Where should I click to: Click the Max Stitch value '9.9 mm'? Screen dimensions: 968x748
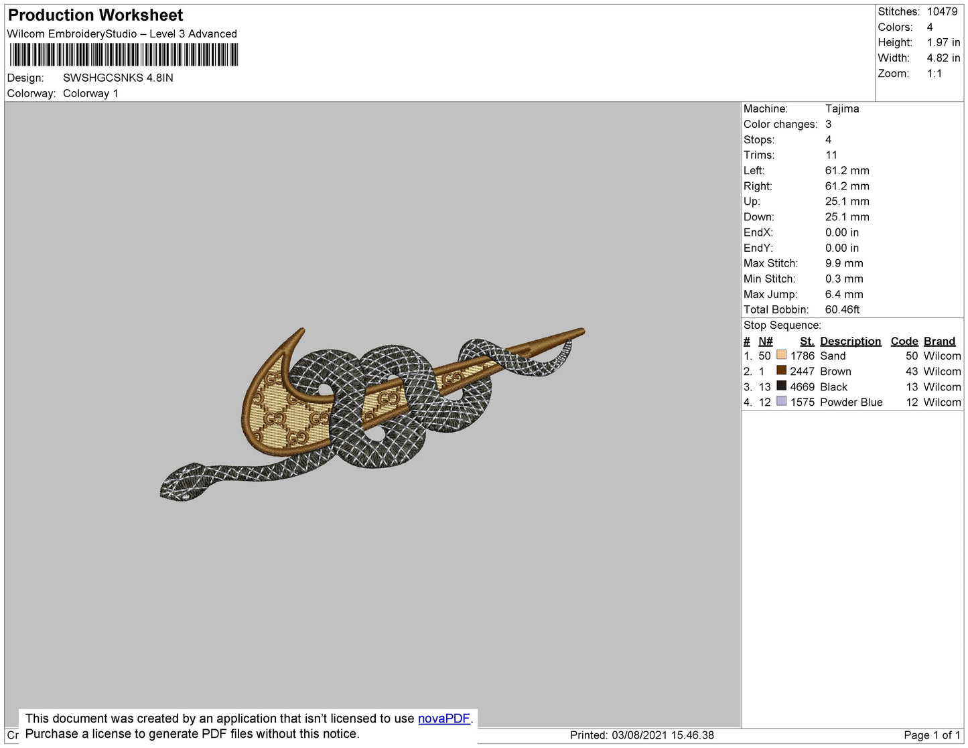coord(844,263)
